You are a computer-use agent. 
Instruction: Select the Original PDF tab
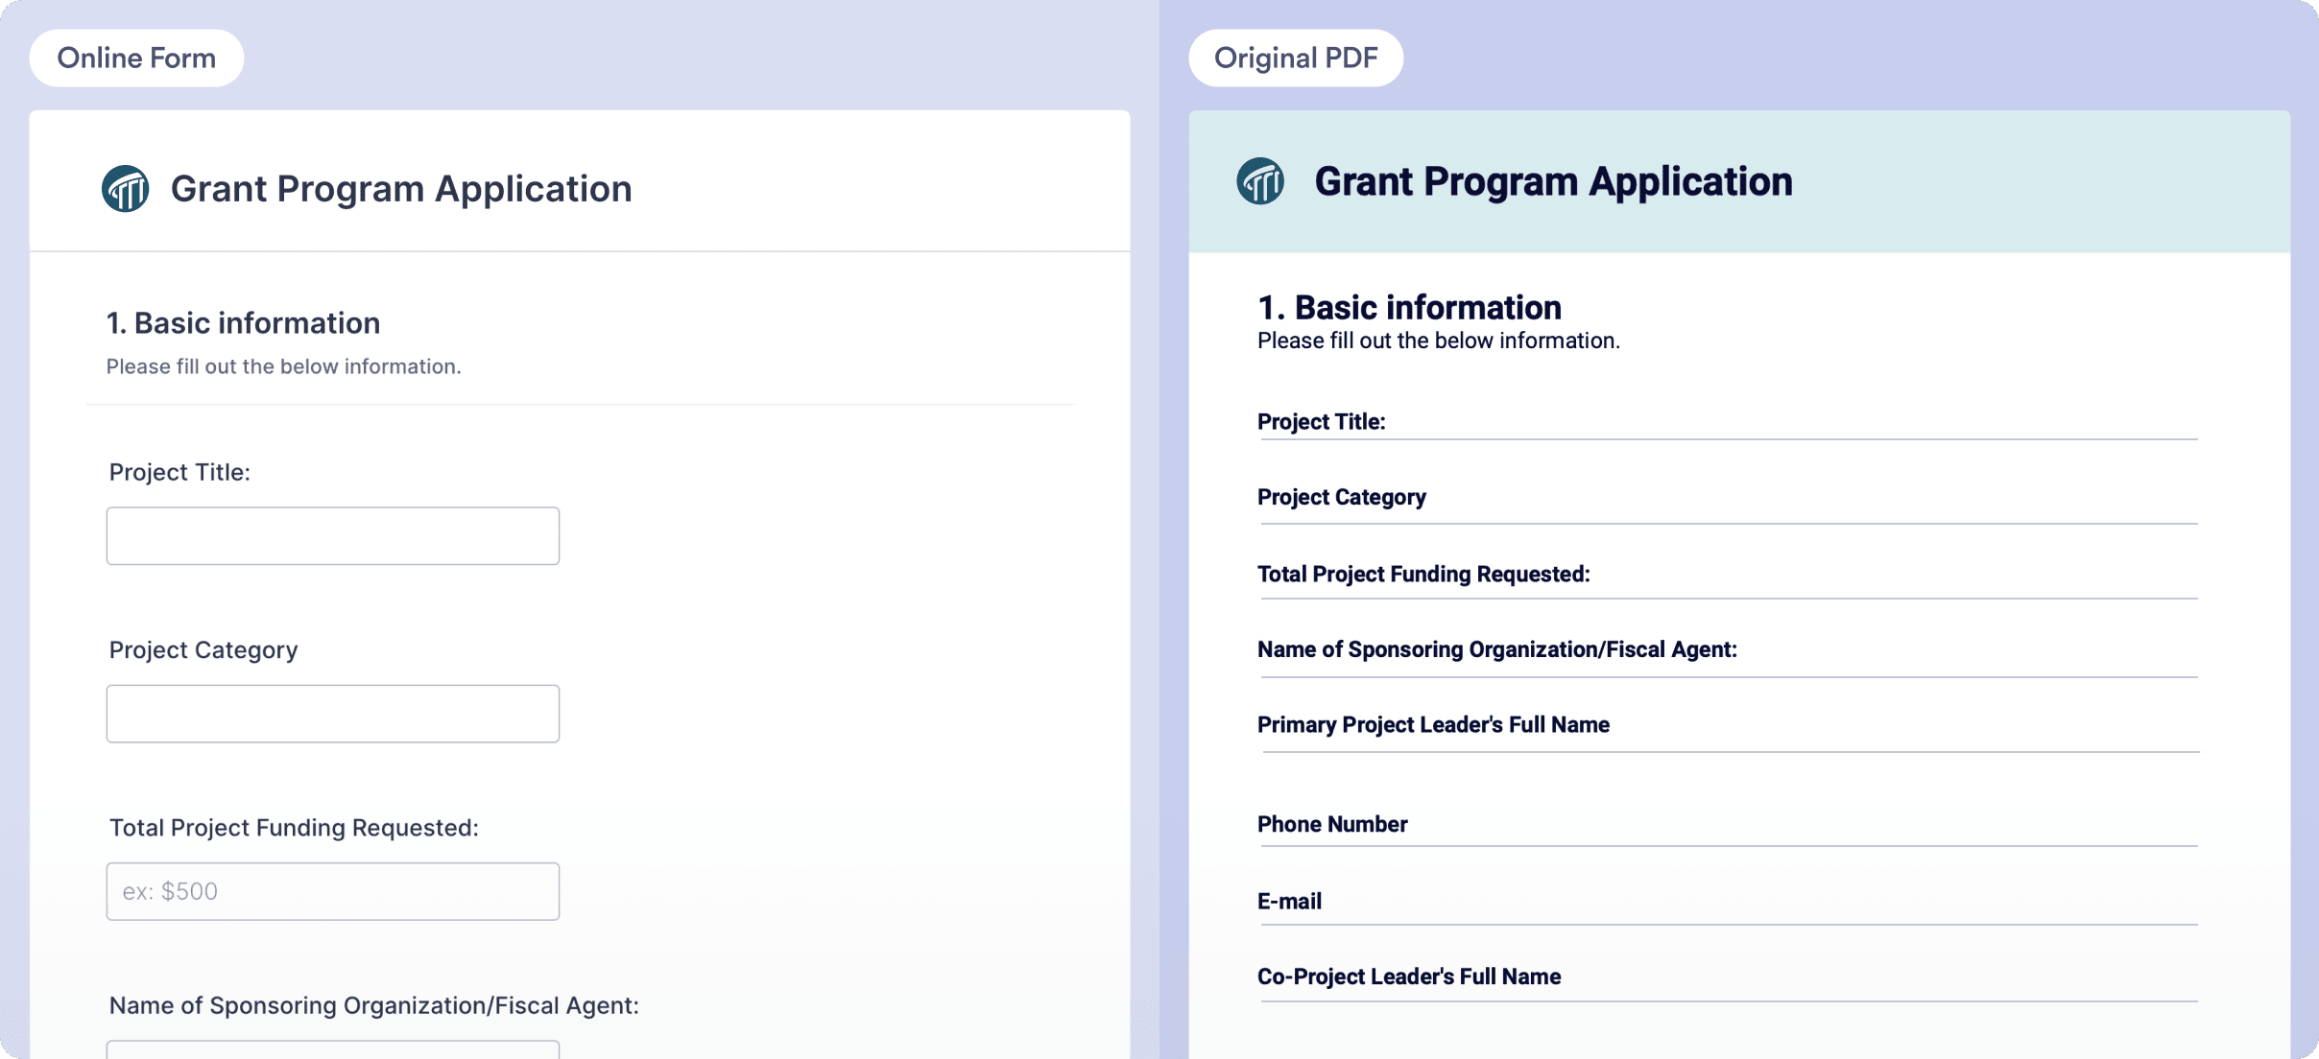(1296, 59)
